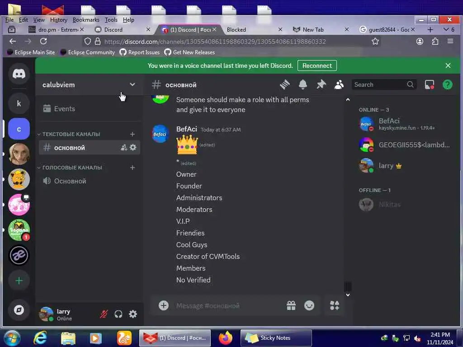Open the server with woman's portrait avatar
The image size is (463, 347).
(x=19, y=154)
